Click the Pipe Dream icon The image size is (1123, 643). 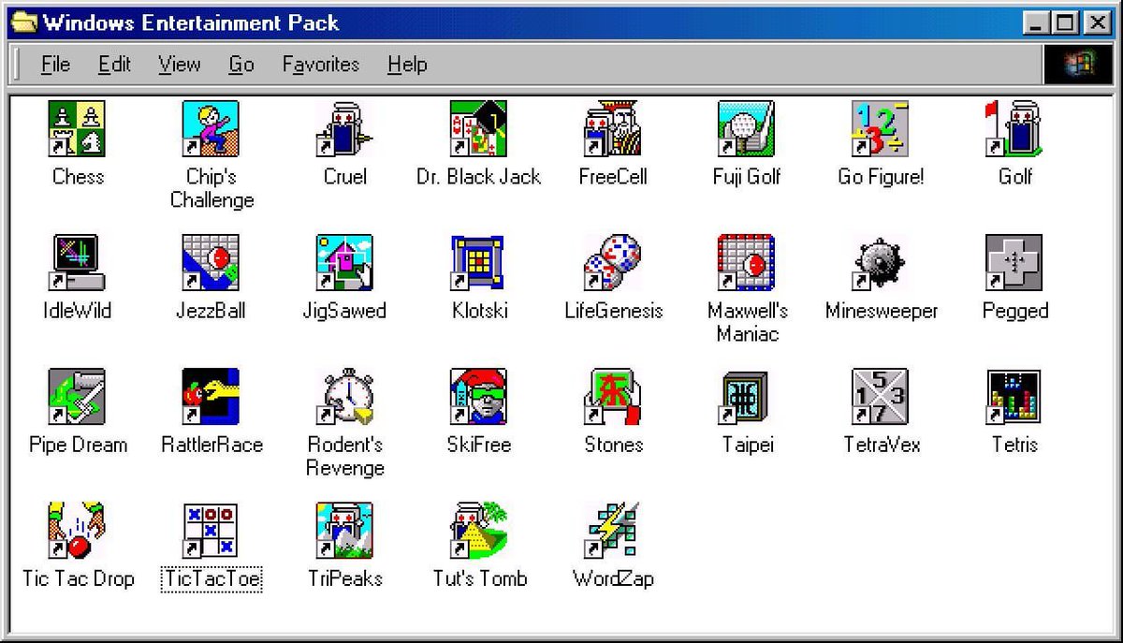pos(78,397)
